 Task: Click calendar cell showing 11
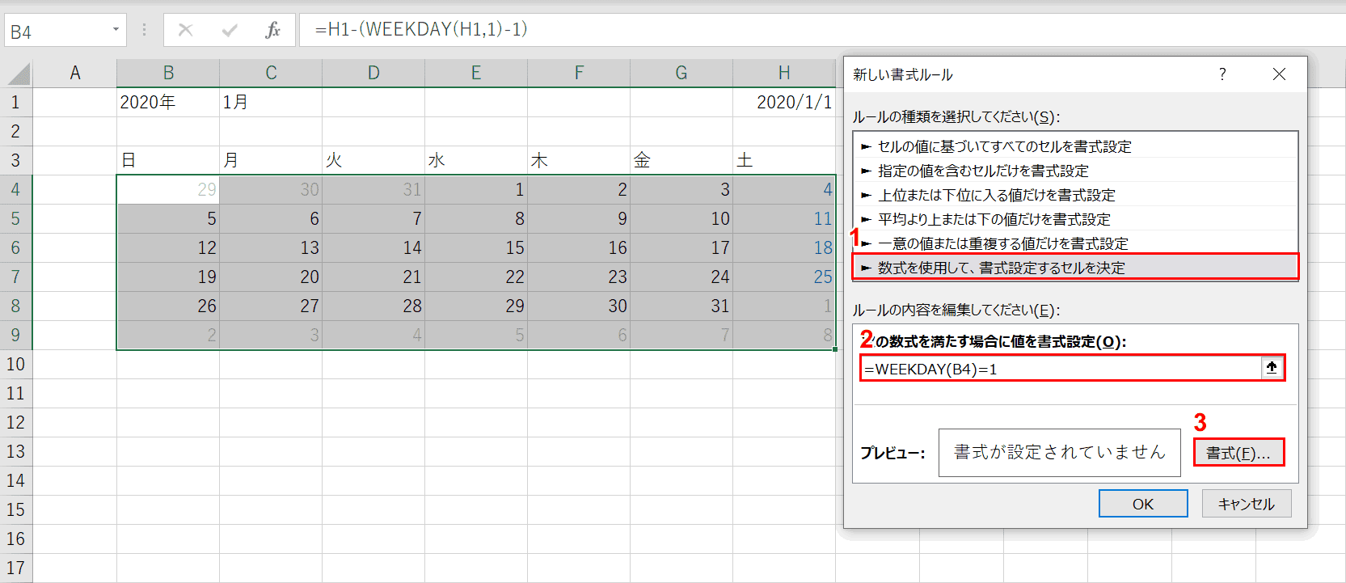click(x=784, y=218)
